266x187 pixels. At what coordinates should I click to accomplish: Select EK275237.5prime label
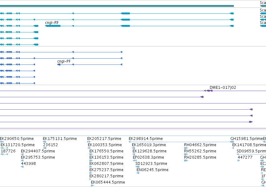pyautogui.click(x=106, y=170)
